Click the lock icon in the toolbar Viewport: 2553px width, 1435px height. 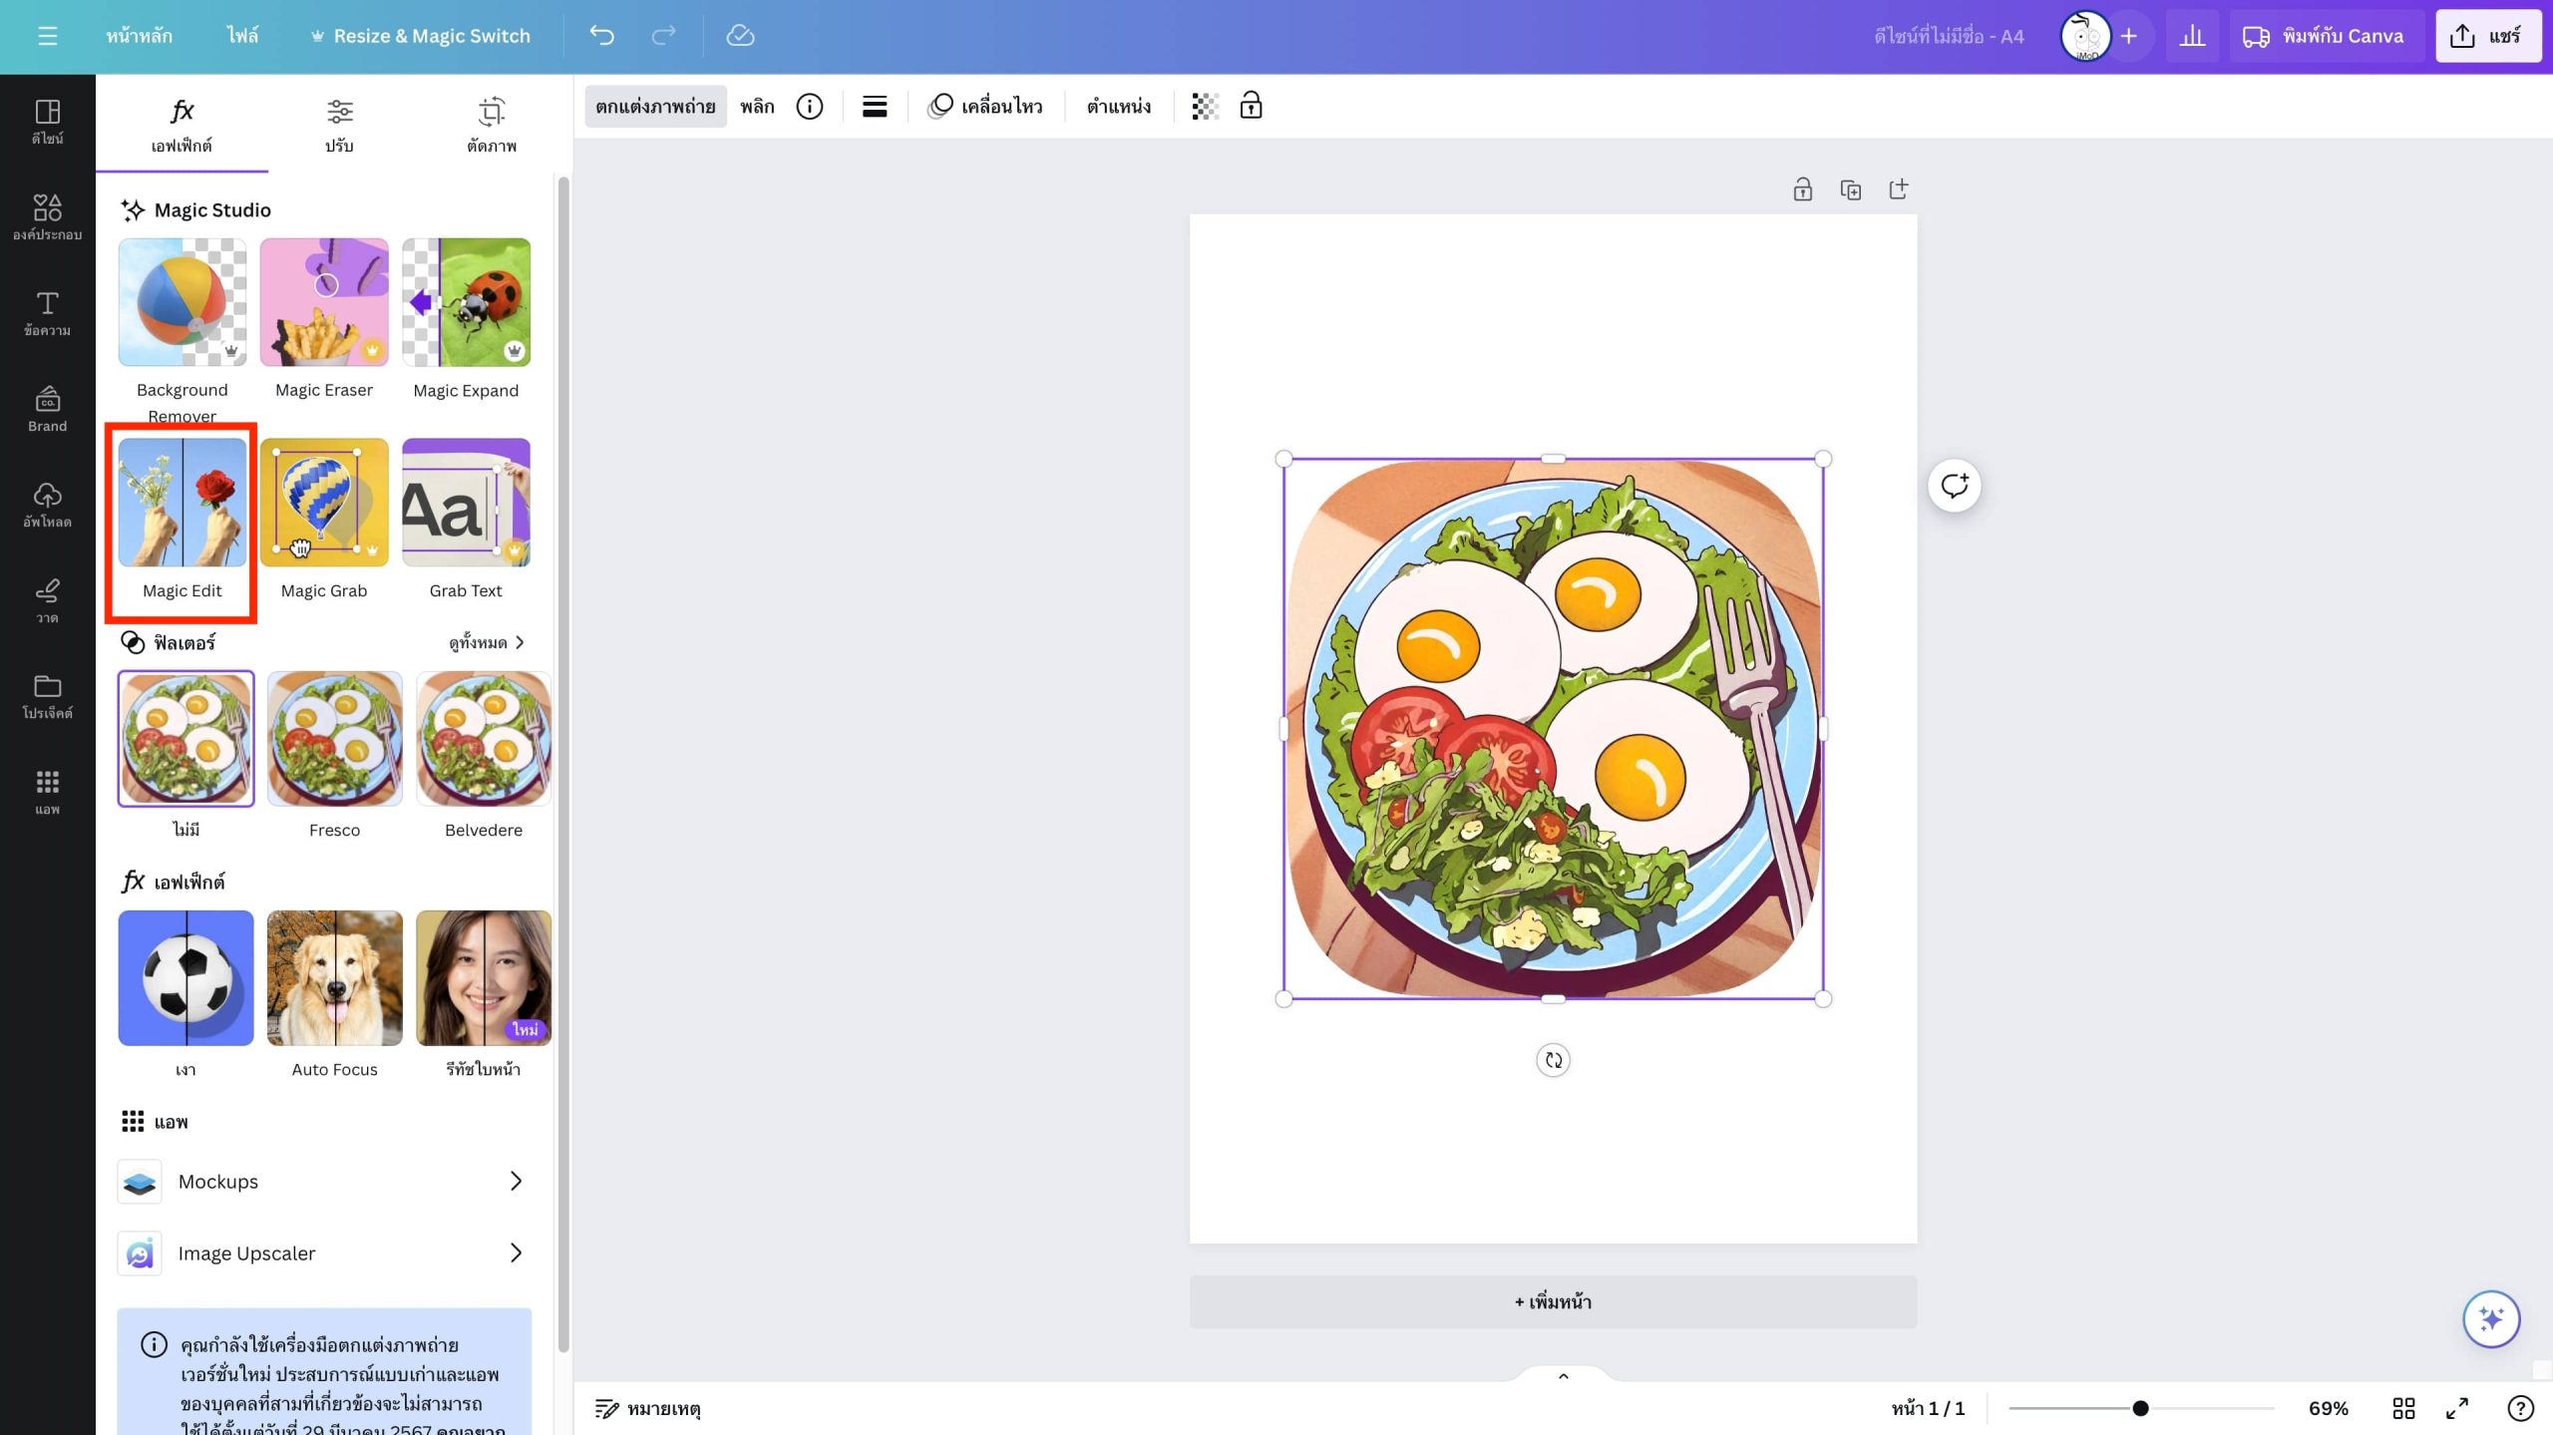coord(1251,106)
